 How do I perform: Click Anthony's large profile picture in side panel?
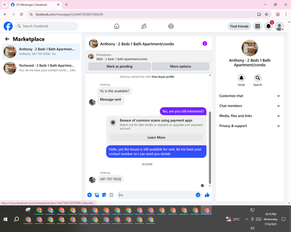coord(250,48)
